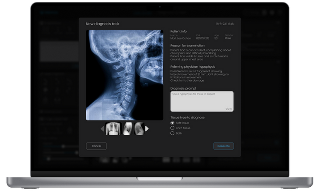Click the Cancel button
Viewport: 321px width, 194px height.
point(96,146)
